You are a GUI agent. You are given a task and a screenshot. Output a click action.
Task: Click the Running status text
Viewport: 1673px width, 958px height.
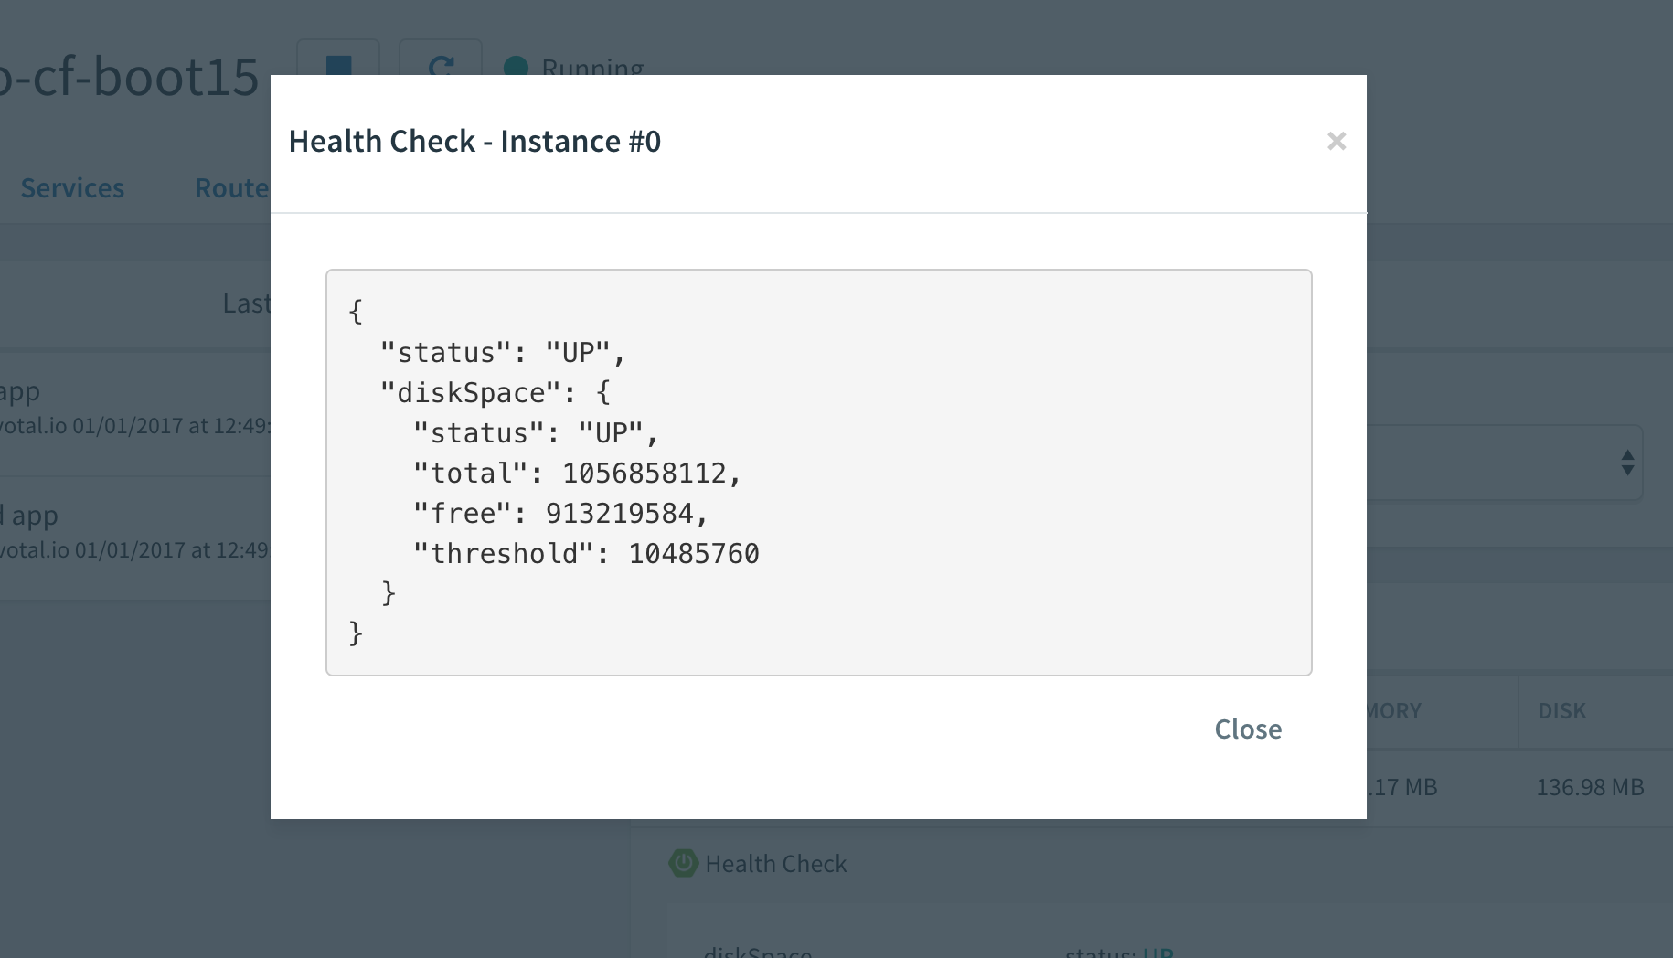592,68
